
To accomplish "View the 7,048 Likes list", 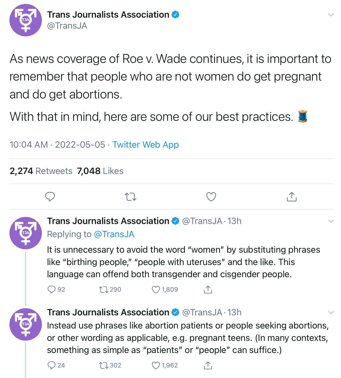I will [x=100, y=171].
